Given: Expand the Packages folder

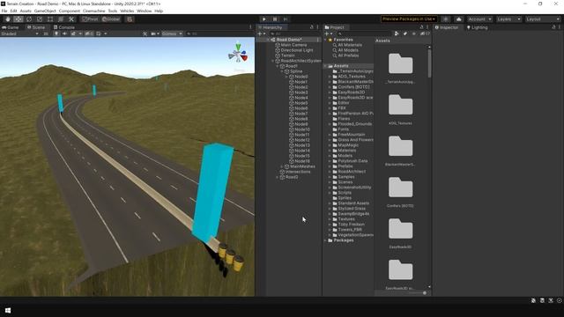Looking at the screenshot, I should pos(325,240).
